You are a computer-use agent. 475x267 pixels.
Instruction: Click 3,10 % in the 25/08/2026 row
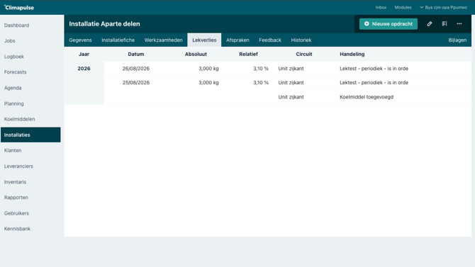point(261,82)
